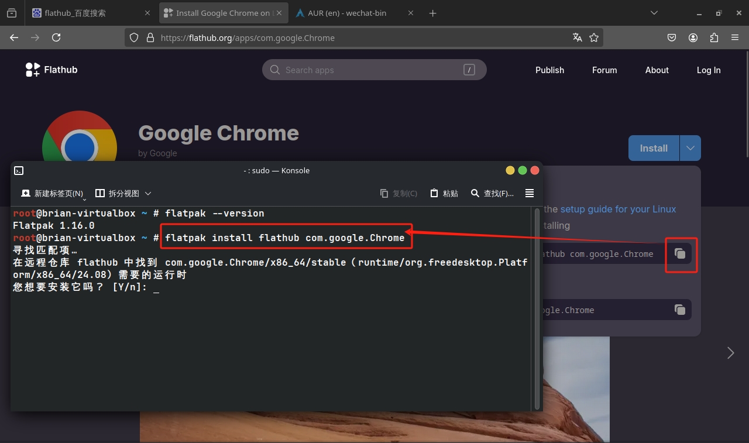This screenshot has width=749, height=443.
Task: Click the Konsole green maximize button
Action: coord(523,170)
